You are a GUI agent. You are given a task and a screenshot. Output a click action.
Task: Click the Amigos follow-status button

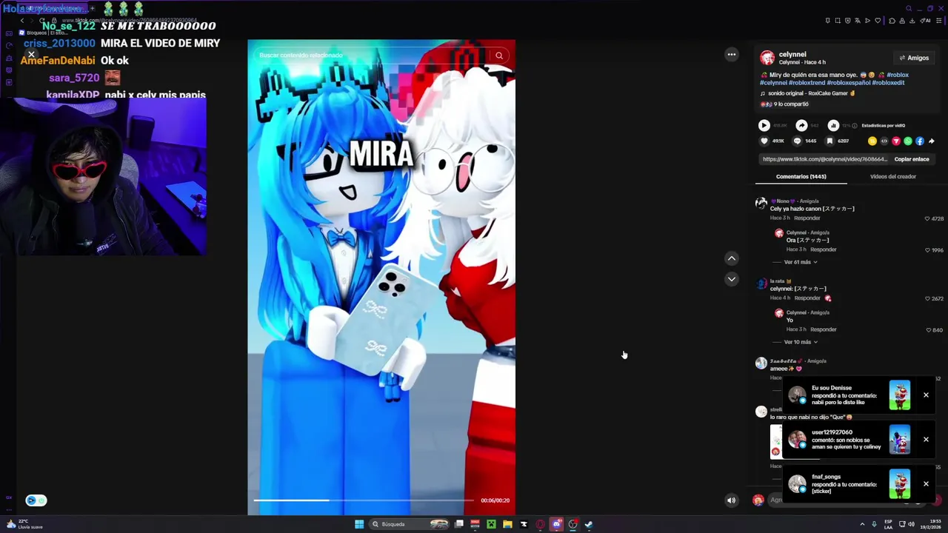(x=914, y=58)
